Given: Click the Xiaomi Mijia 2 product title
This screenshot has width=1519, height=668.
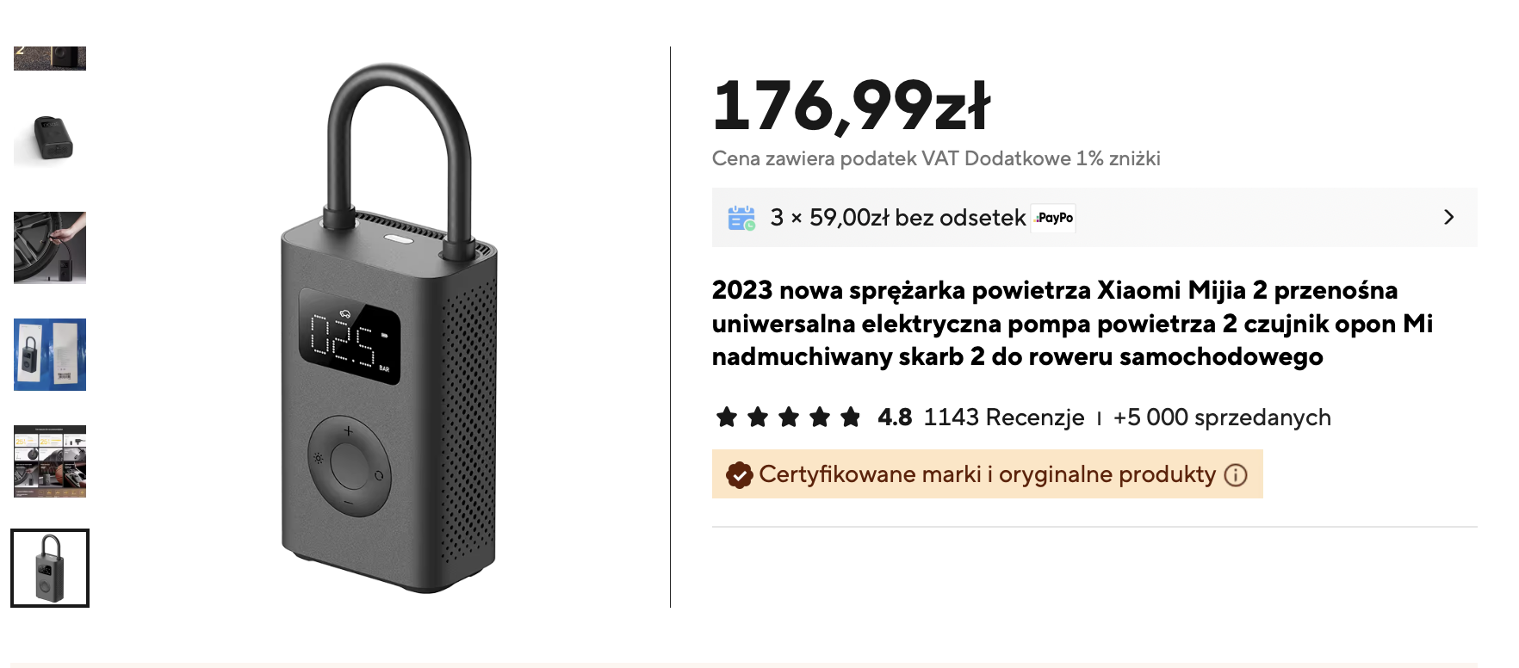Looking at the screenshot, I should pos(1071,324).
